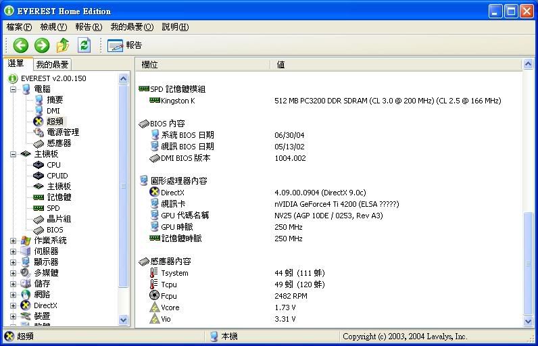
Task: Click the 值 column header
Action: click(x=395, y=64)
